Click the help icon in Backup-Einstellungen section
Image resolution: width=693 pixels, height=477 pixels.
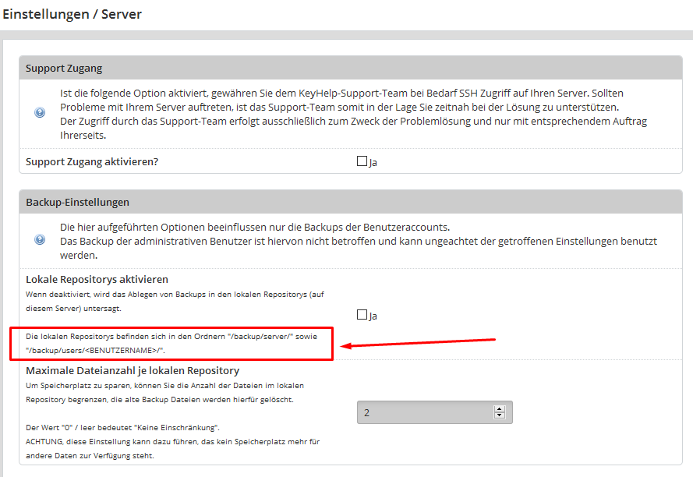[40, 240]
